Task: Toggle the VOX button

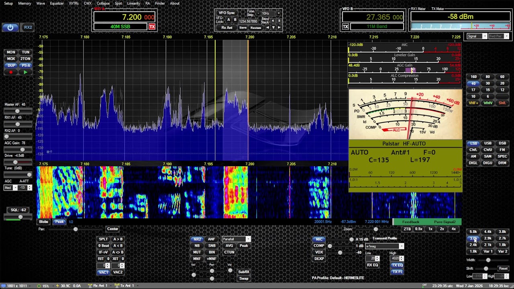Action: (319, 252)
